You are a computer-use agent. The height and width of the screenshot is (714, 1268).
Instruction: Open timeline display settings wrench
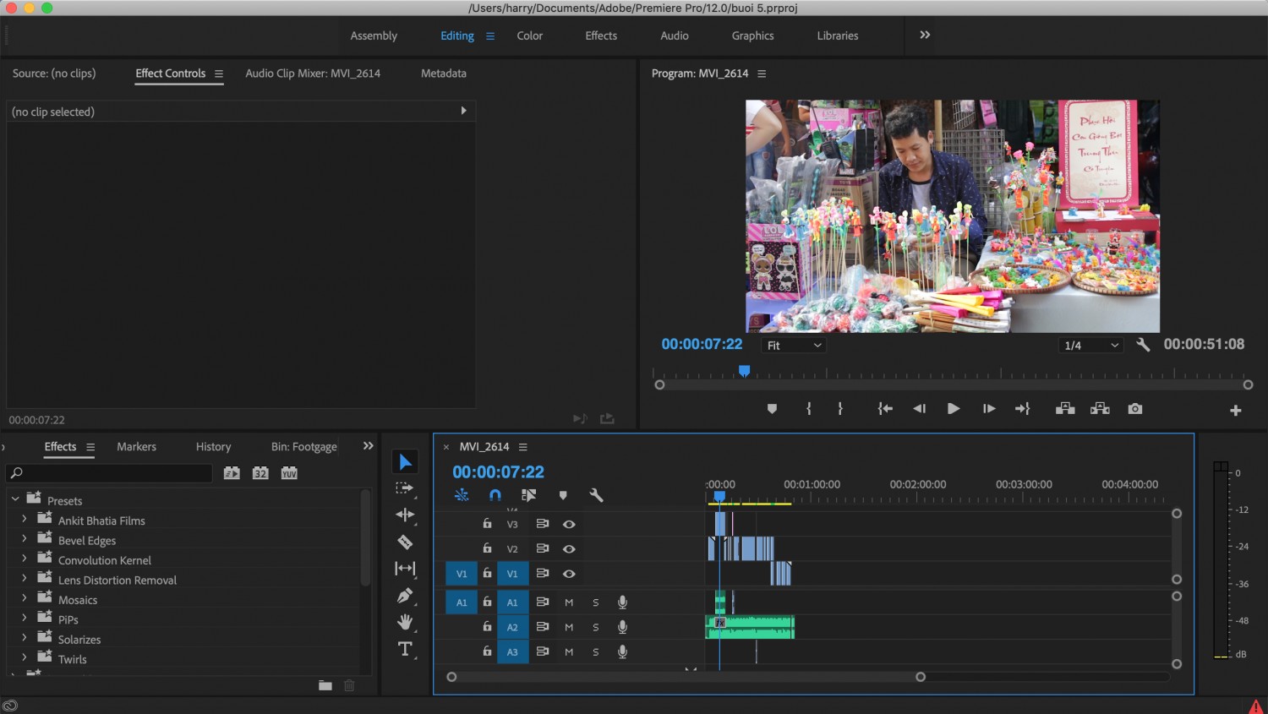596,495
